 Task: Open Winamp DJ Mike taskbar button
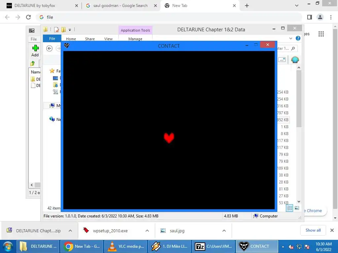(170, 246)
